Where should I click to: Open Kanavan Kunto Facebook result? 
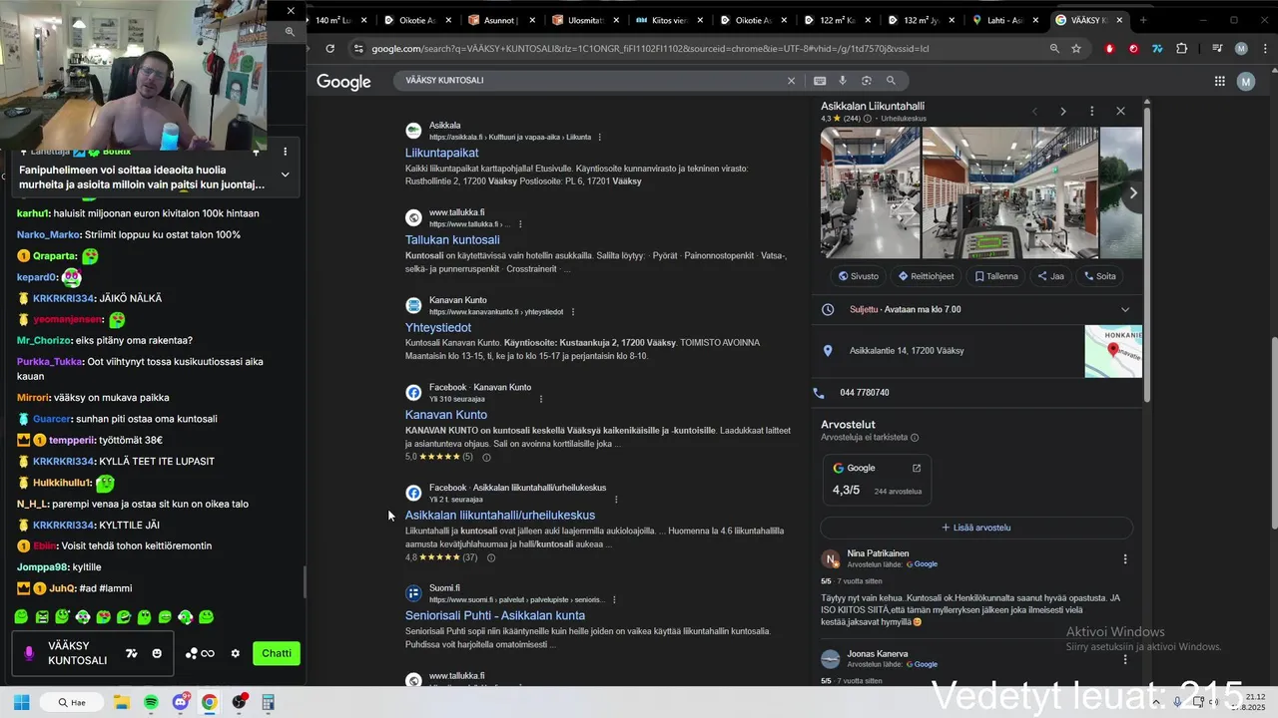pos(446,415)
